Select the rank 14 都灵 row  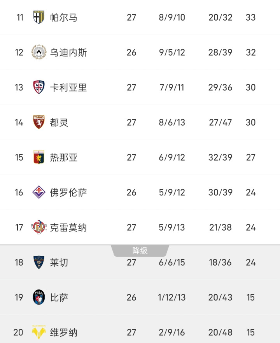[x=140, y=122]
